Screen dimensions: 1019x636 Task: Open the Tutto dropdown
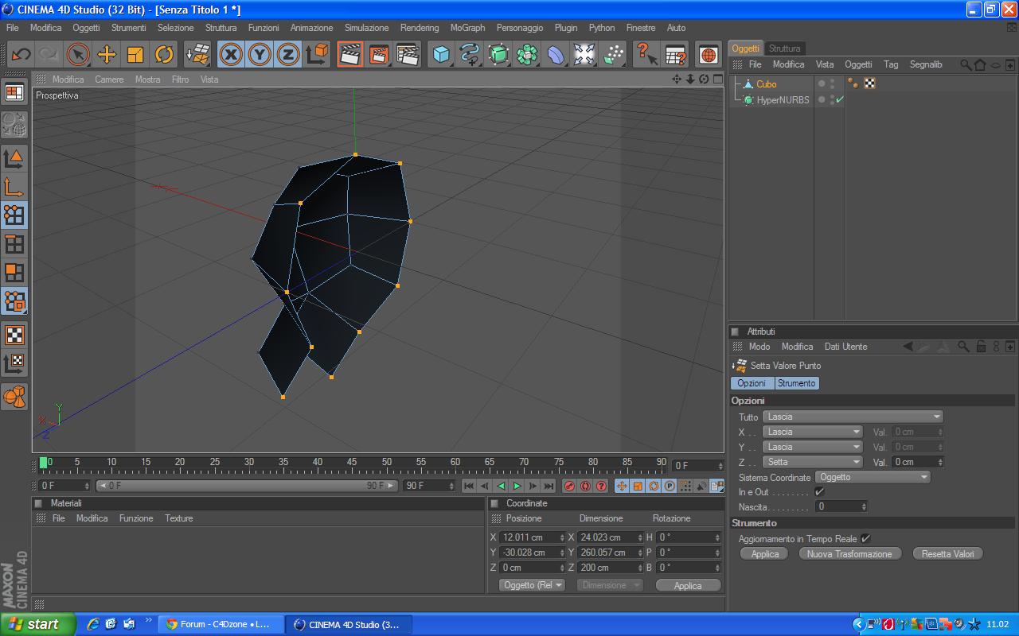[x=852, y=417]
